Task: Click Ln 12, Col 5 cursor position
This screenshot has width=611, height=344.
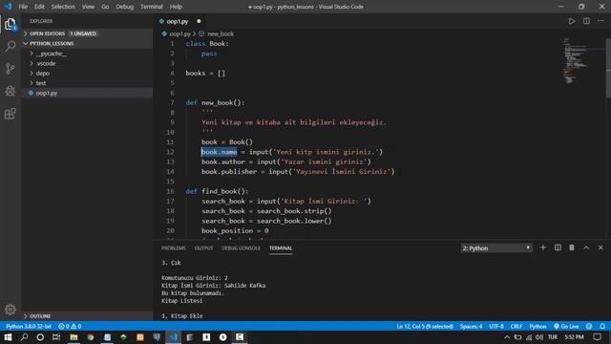Action: coord(425,326)
